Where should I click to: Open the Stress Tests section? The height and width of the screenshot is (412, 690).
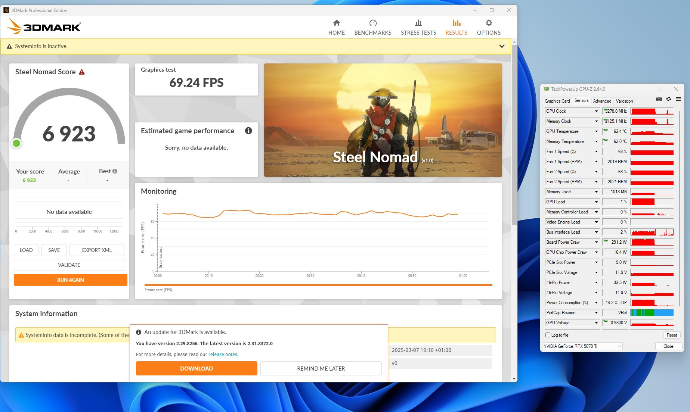pyautogui.click(x=418, y=28)
